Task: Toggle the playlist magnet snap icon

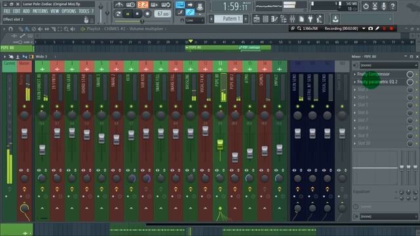Action: [10, 29]
